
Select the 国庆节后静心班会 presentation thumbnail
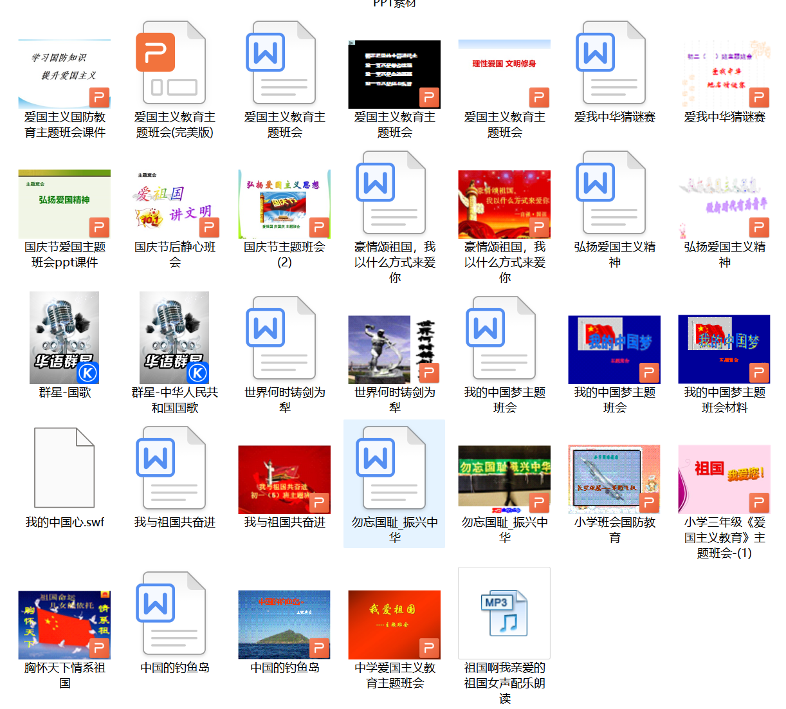pyautogui.click(x=174, y=204)
